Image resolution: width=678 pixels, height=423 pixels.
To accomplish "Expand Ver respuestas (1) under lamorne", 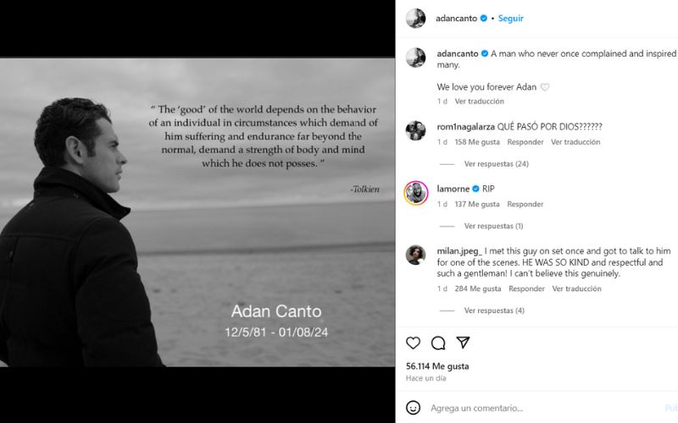I will point(493,226).
